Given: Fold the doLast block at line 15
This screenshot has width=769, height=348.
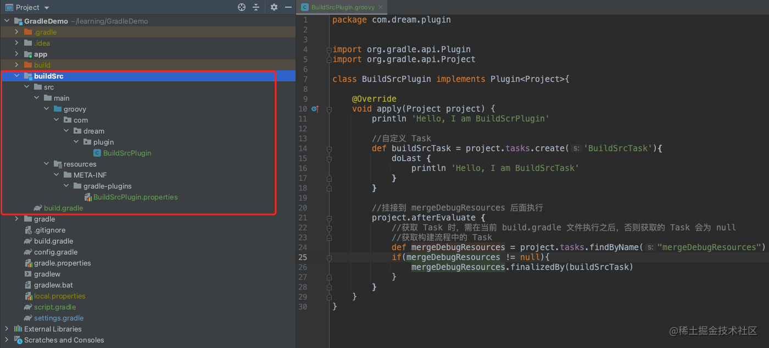Looking at the screenshot, I should (x=328, y=158).
